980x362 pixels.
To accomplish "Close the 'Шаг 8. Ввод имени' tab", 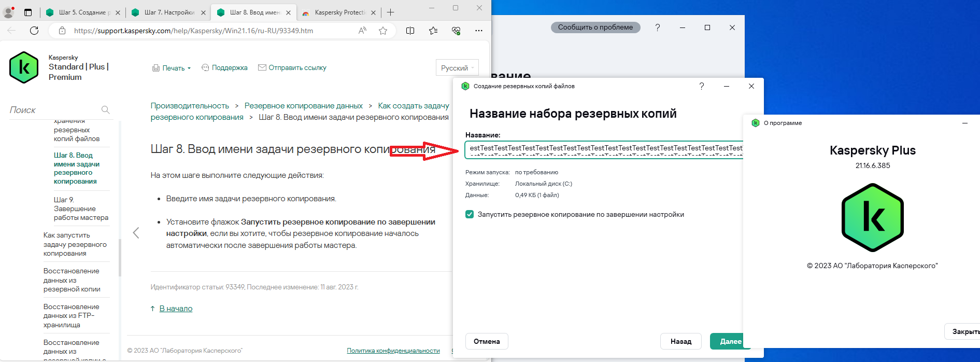I will 289,12.
